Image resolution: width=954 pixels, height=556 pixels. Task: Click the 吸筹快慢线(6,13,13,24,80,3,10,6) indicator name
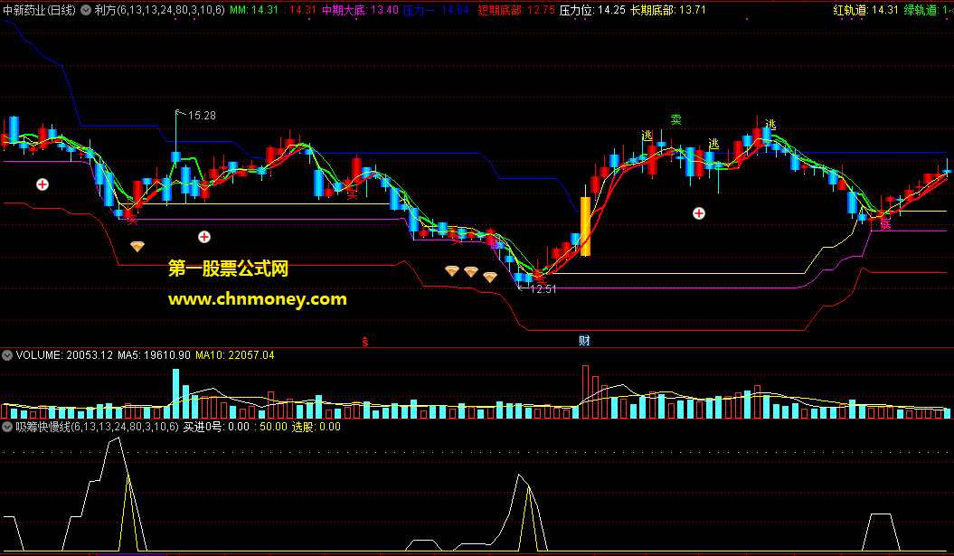[98, 427]
